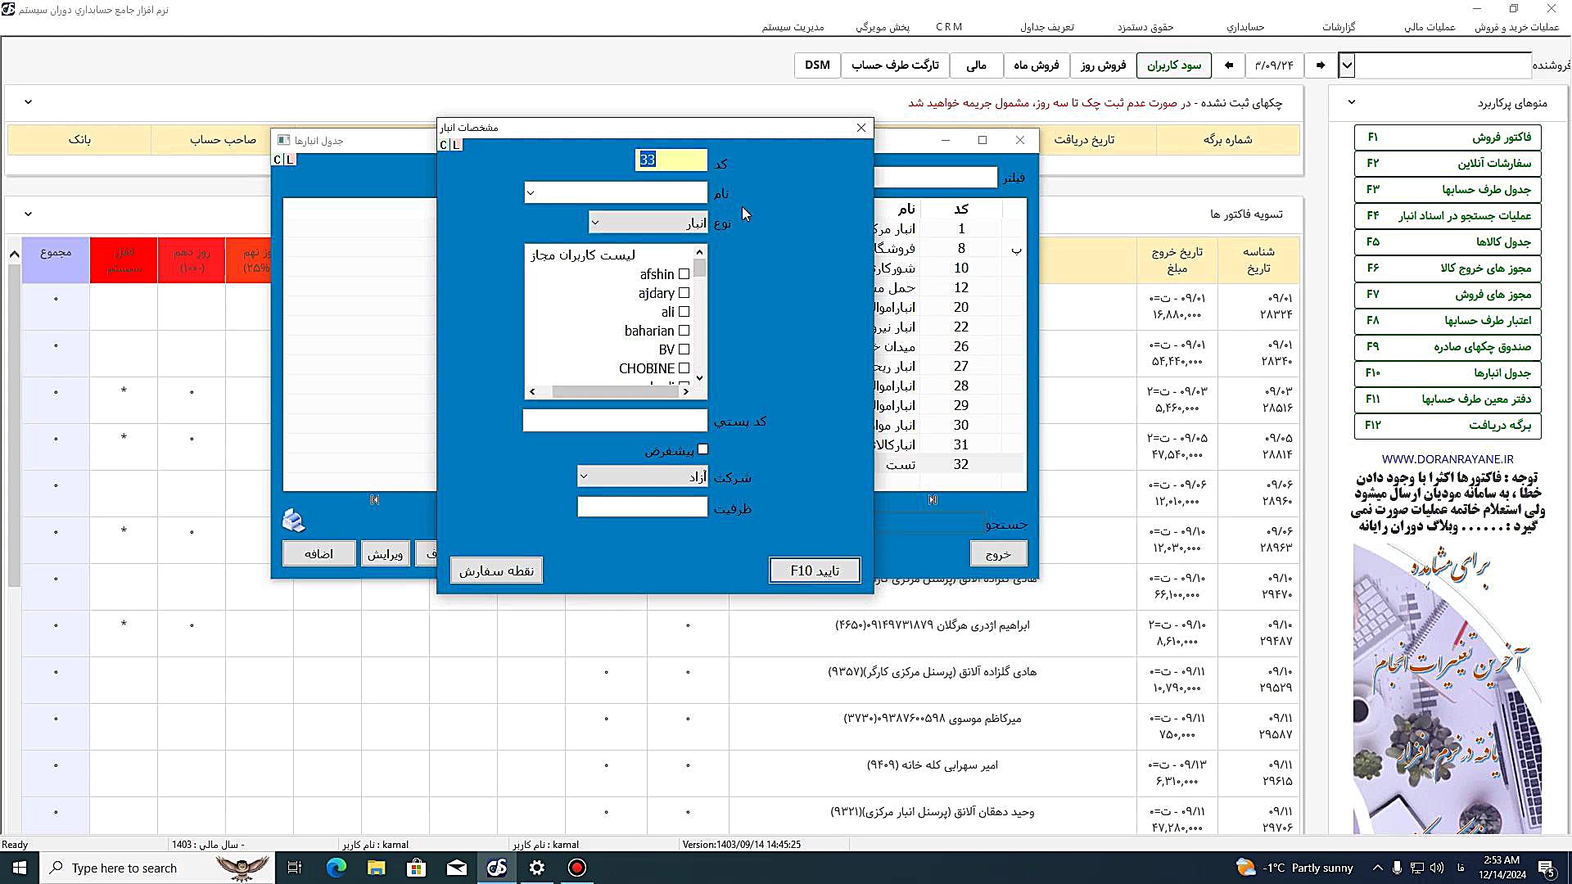Click the کد پستی postal code field
1572x884 pixels.
(x=615, y=421)
